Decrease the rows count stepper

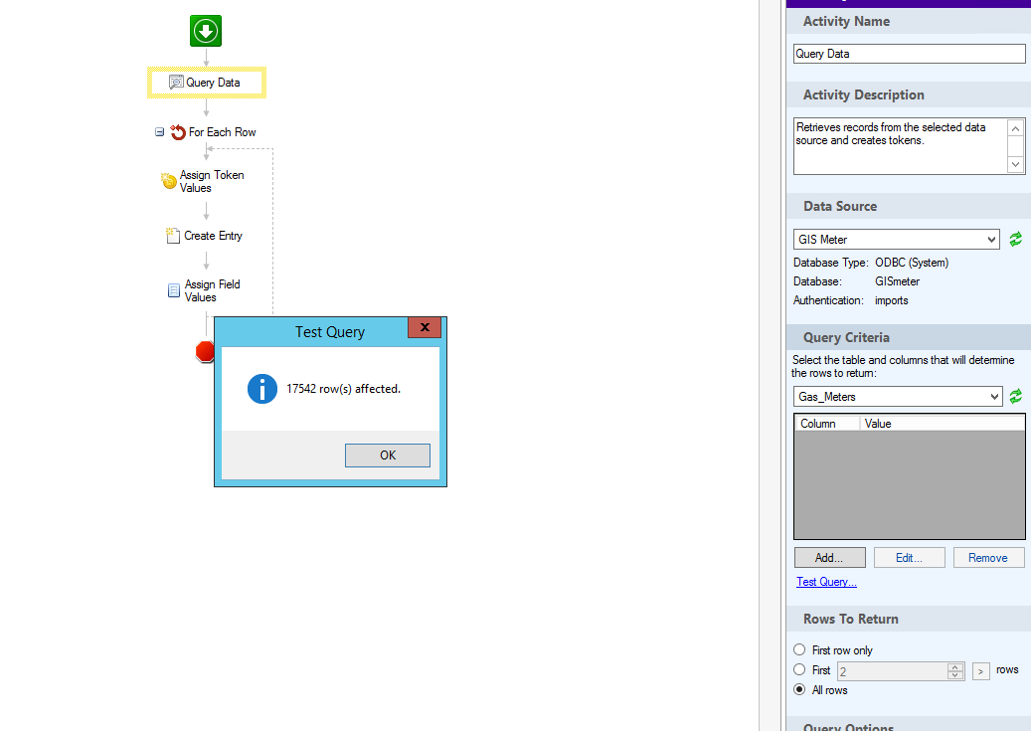click(x=955, y=675)
